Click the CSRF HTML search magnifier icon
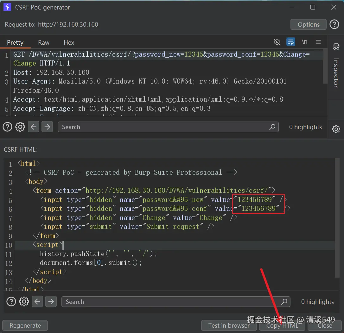This screenshot has height=333, width=344. pos(284,301)
